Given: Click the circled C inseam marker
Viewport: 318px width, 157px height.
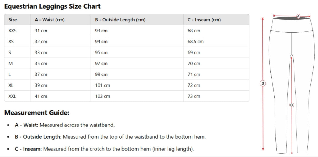Looking at the screenshot, I should tap(292, 105).
